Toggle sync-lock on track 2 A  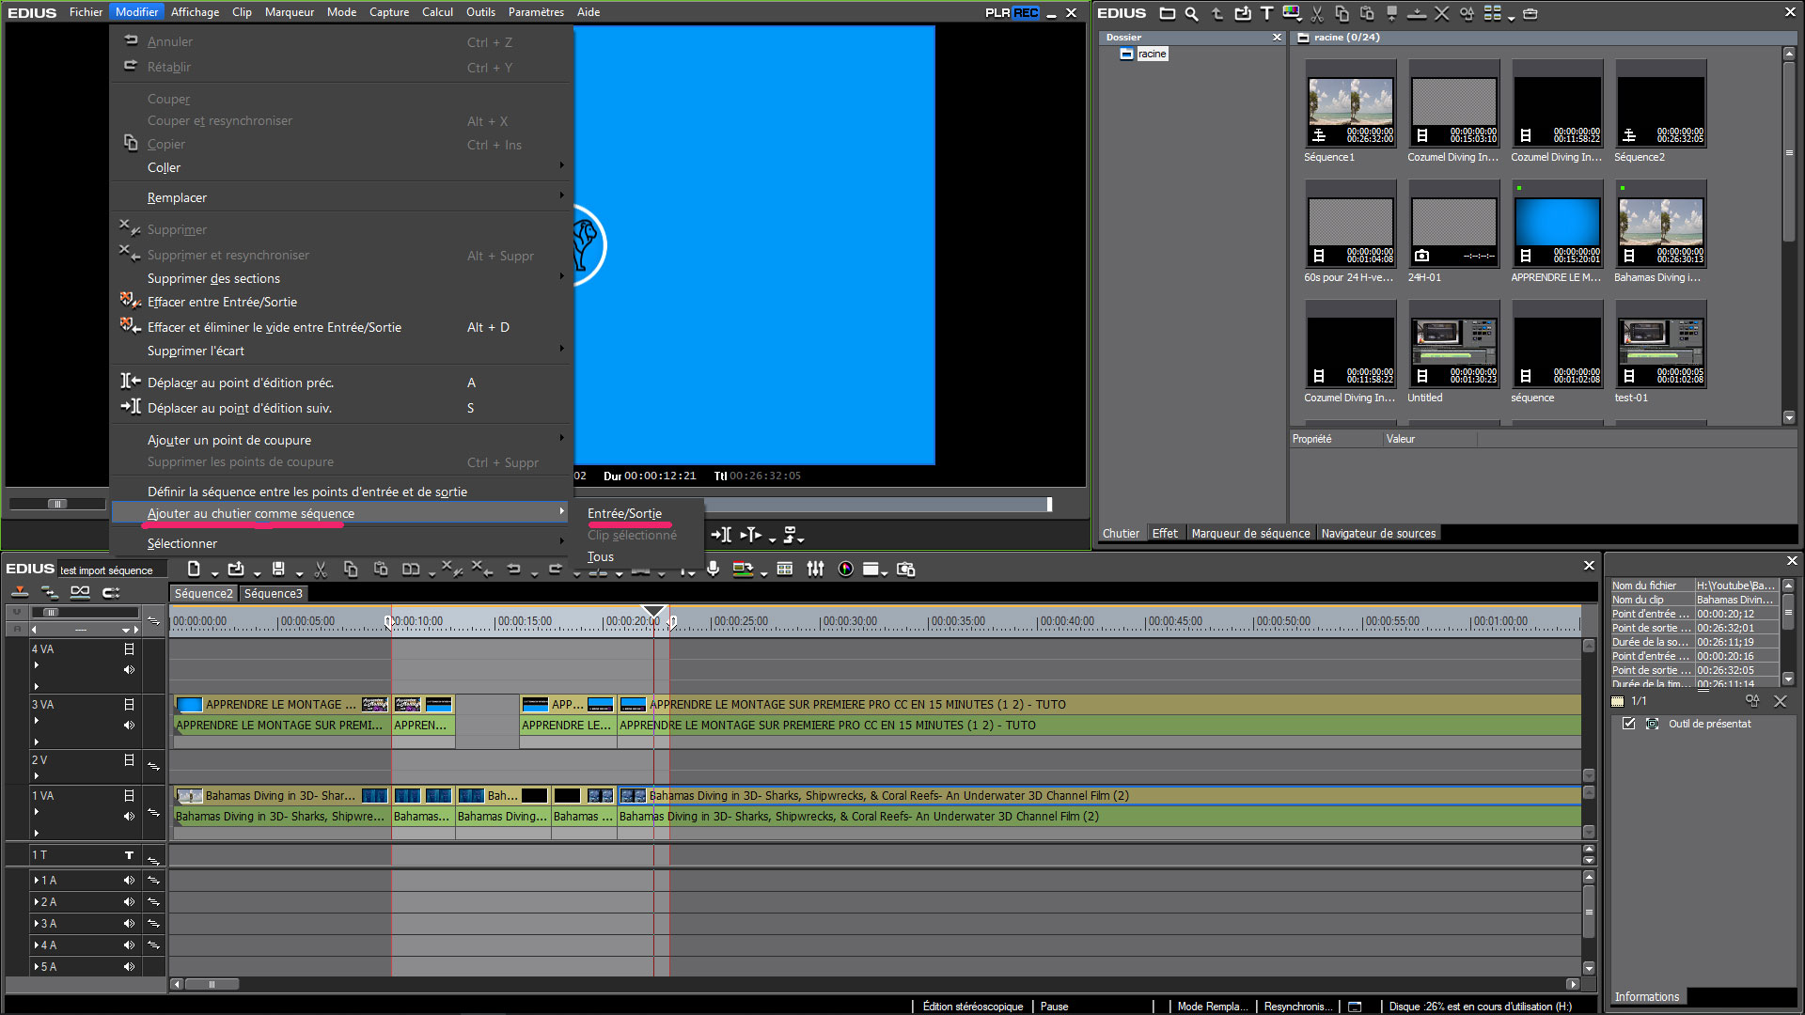pyautogui.click(x=153, y=902)
